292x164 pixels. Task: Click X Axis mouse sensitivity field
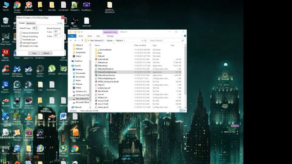point(57,36)
